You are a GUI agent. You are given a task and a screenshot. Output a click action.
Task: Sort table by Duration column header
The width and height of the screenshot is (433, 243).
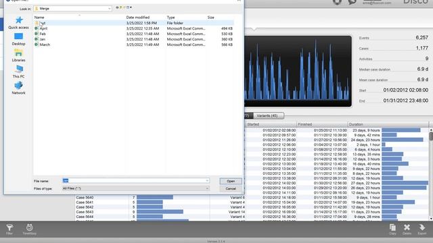point(388,124)
